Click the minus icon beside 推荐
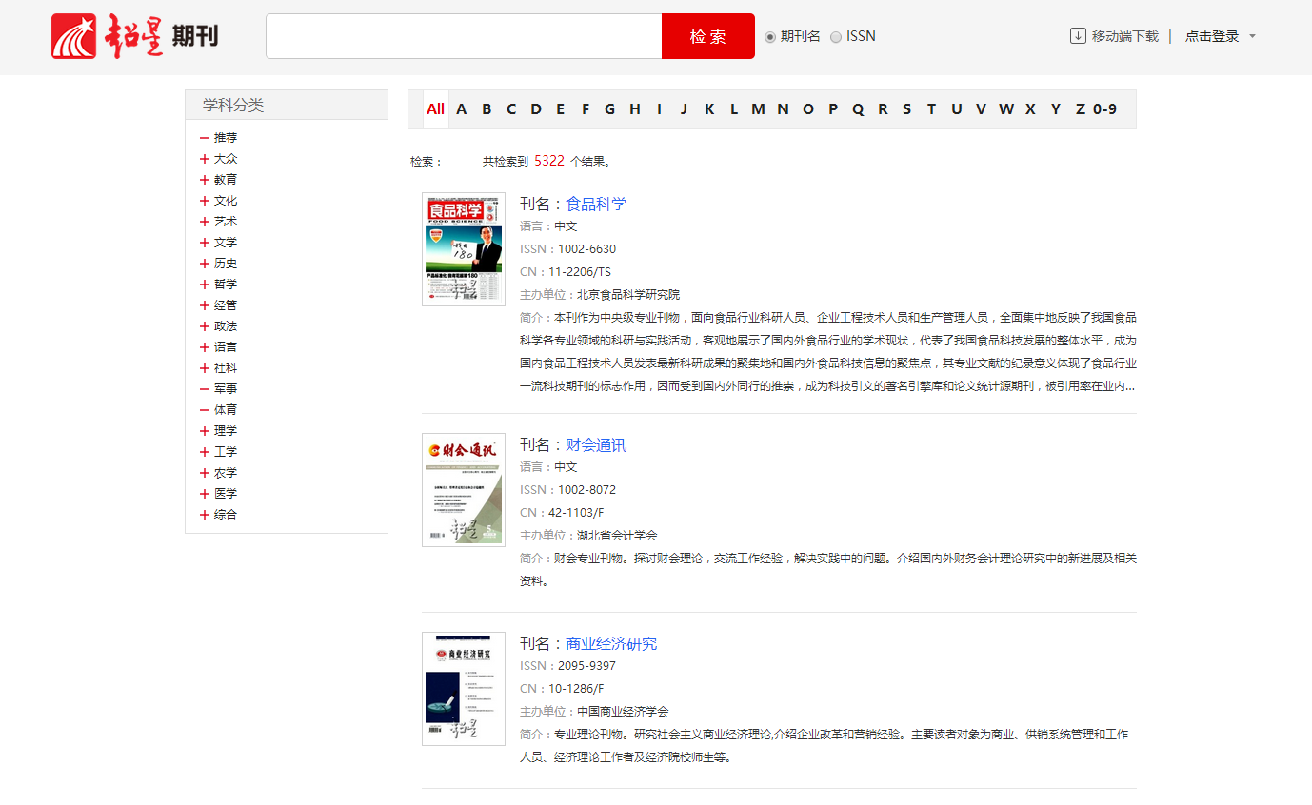Image resolution: width=1312 pixels, height=805 pixels. pyautogui.click(x=205, y=138)
